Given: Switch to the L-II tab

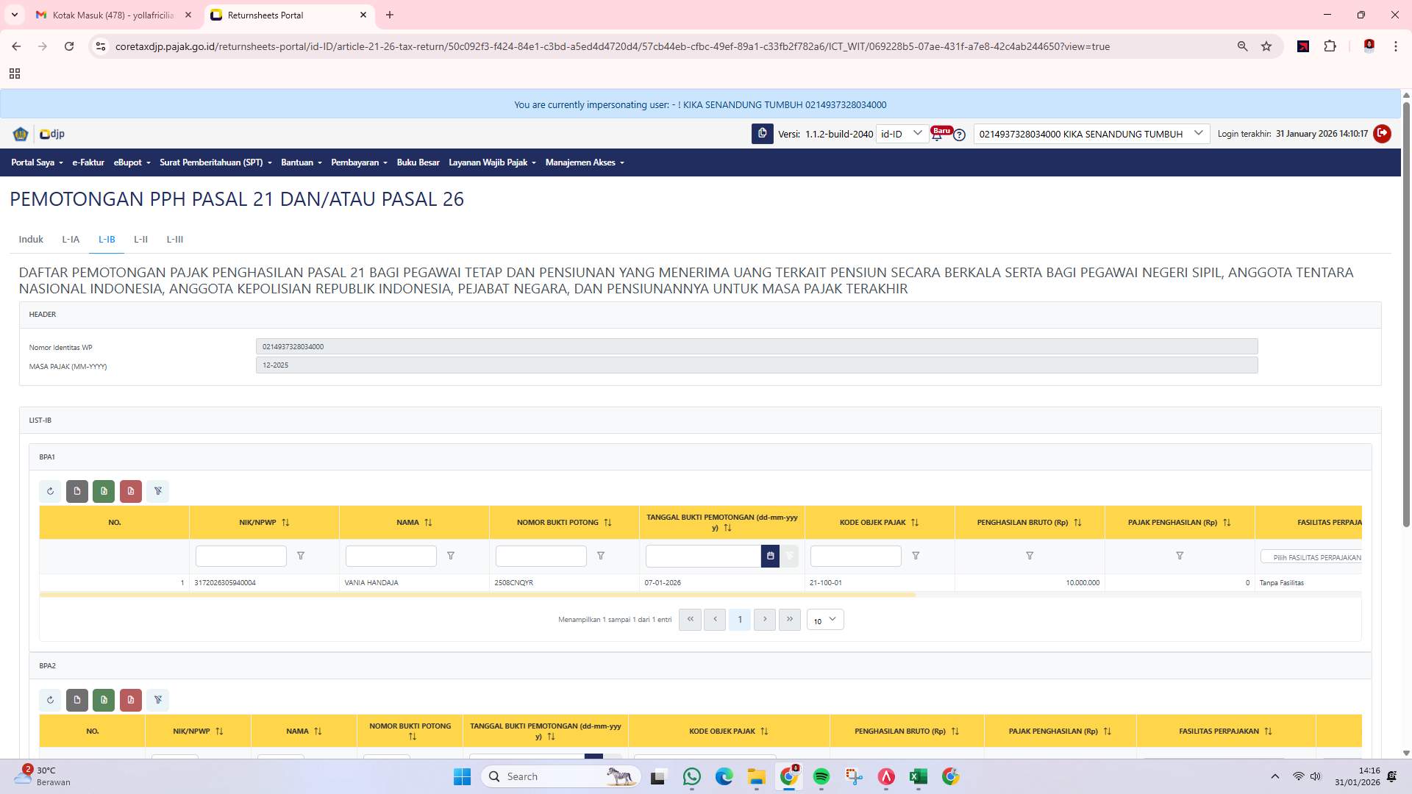Looking at the screenshot, I should tap(140, 239).
